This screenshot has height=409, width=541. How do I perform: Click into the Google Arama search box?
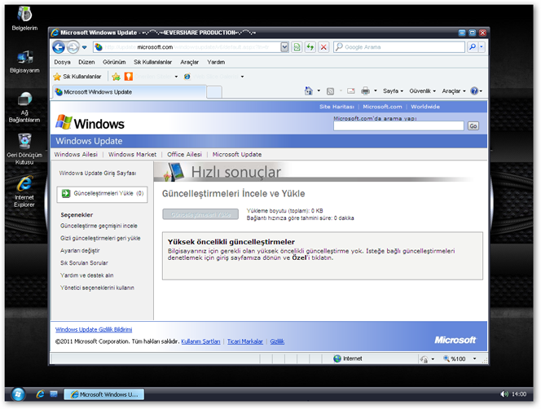click(x=399, y=47)
